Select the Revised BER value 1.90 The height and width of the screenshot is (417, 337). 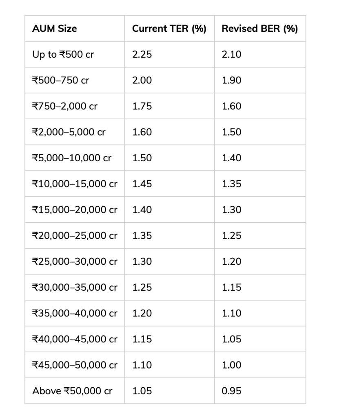(231, 80)
